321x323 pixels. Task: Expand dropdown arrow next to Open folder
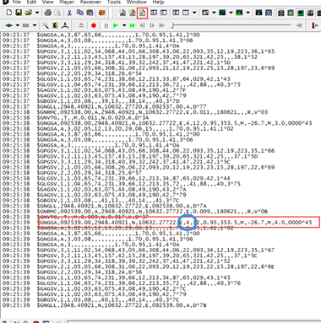click(x=37, y=13)
